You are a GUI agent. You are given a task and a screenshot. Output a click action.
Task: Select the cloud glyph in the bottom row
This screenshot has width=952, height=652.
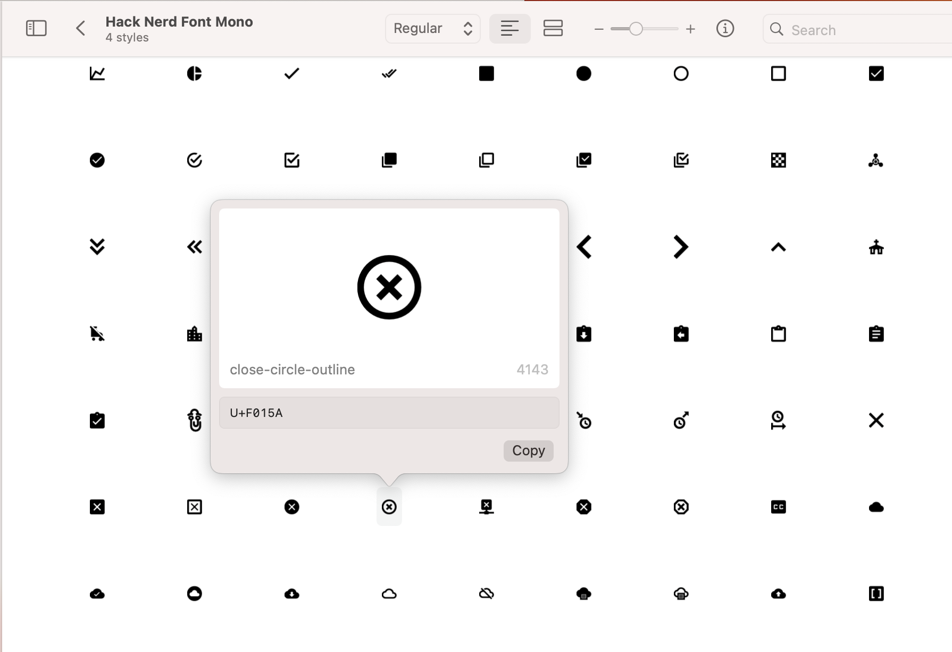(x=389, y=594)
